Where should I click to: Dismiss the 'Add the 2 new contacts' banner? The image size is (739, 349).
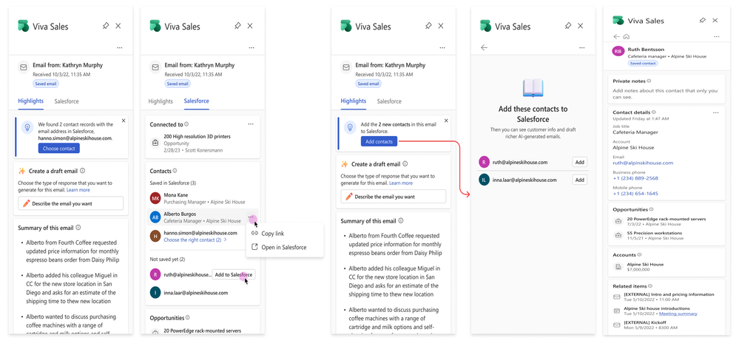click(446, 121)
